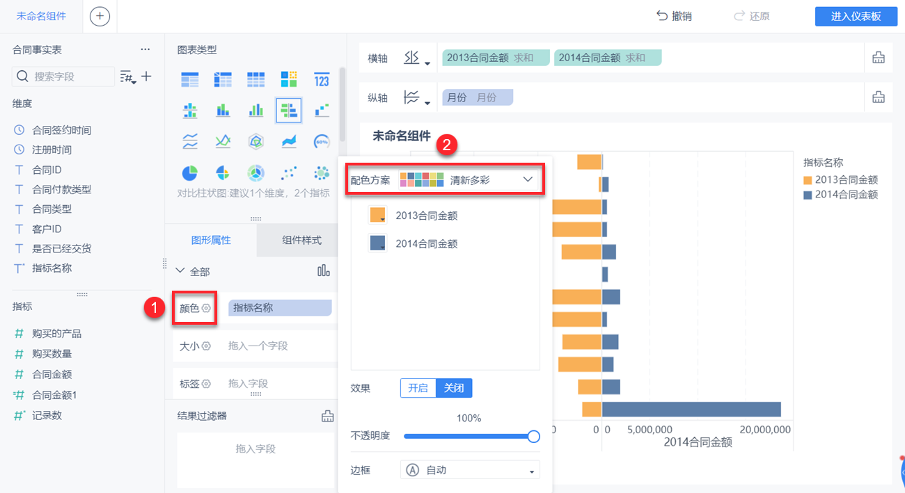
Task: Click the 月份 pill on 纵轴
Action: pyautogui.click(x=478, y=97)
